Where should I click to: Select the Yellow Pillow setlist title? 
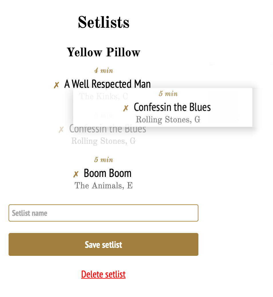103,52
